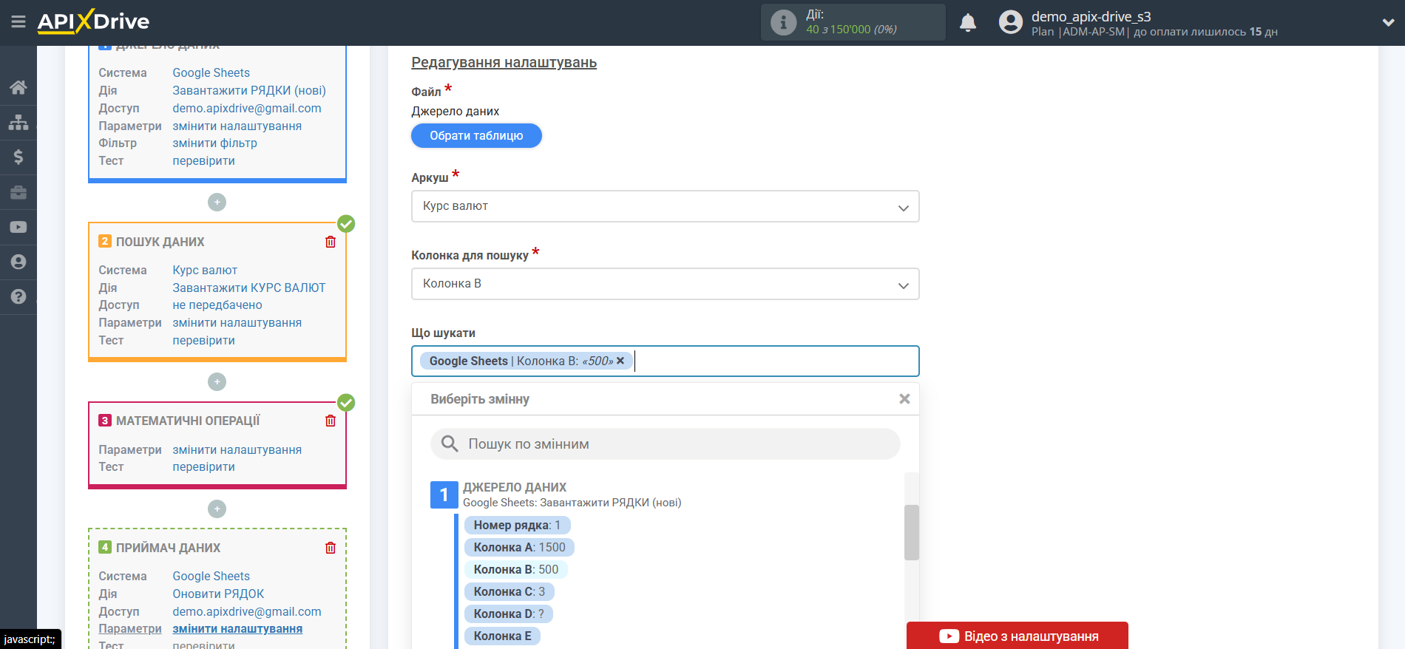1405x649 pixels.
Task: Delete the МАТЕМАТИЧНІ ОПЕРАЦІЇ block
Action: point(331,421)
